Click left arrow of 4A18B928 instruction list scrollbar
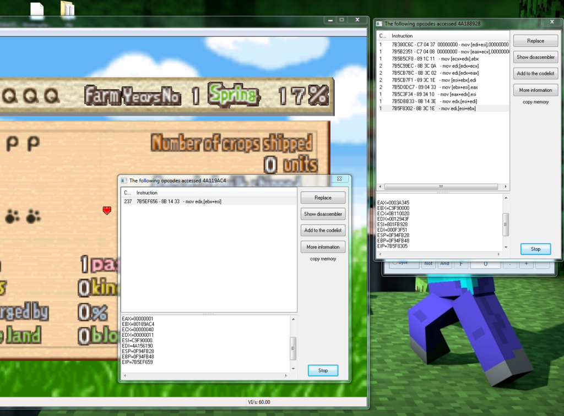This screenshot has height=416, width=564. point(381,187)
